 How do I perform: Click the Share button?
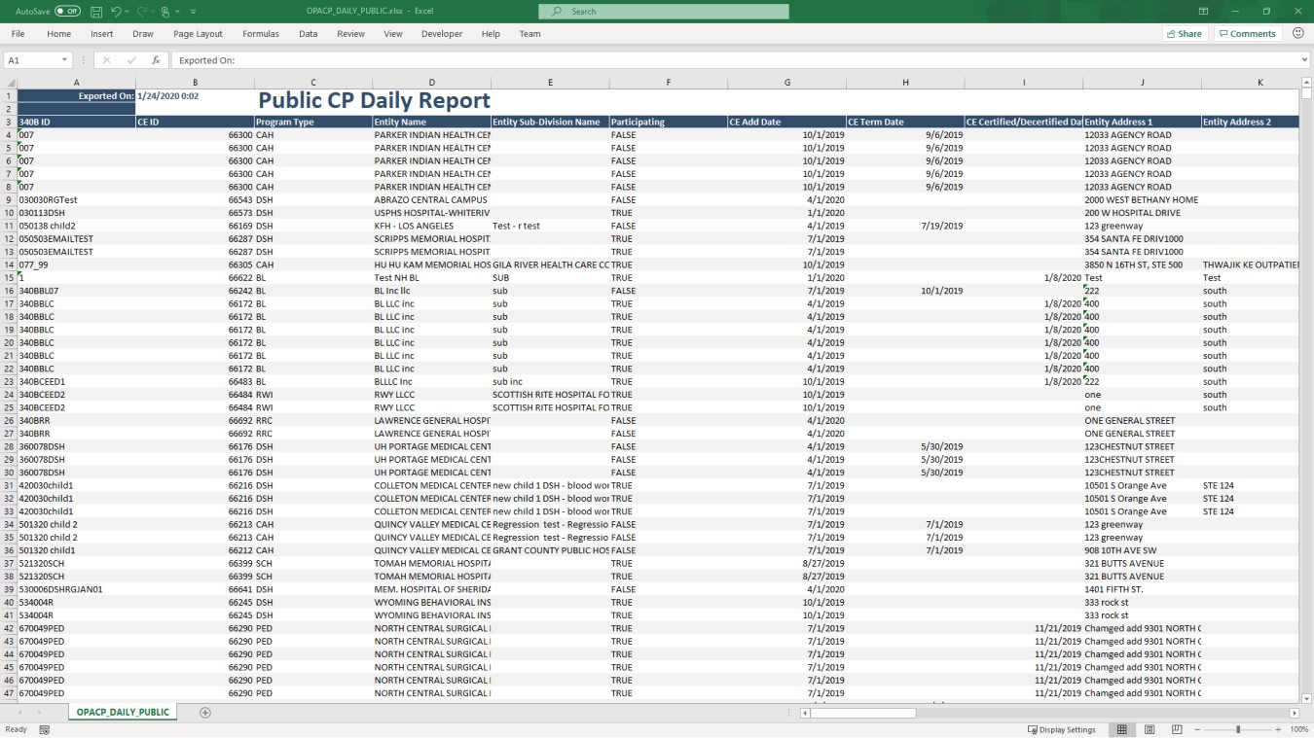[1184, 34]
